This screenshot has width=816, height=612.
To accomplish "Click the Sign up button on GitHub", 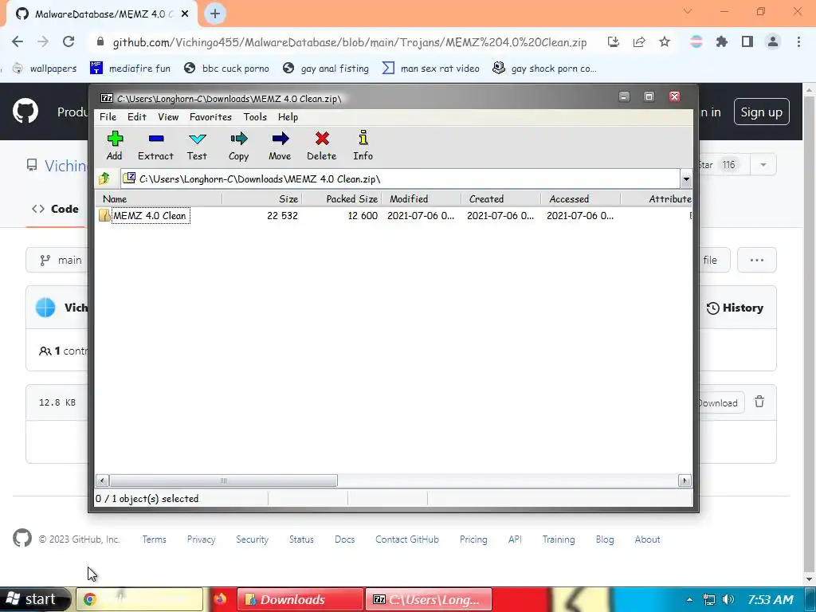I will click(x=761, y=112).
